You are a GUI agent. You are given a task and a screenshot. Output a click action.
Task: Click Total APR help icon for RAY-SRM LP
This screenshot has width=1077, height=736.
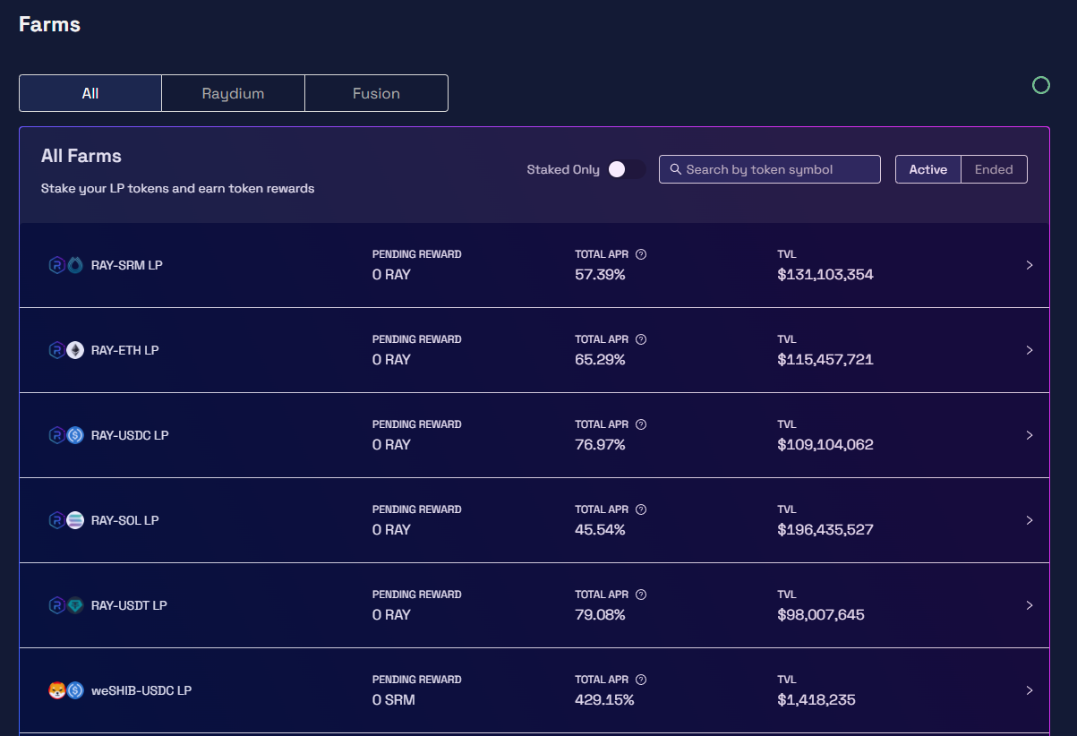(x=641, y=254)
